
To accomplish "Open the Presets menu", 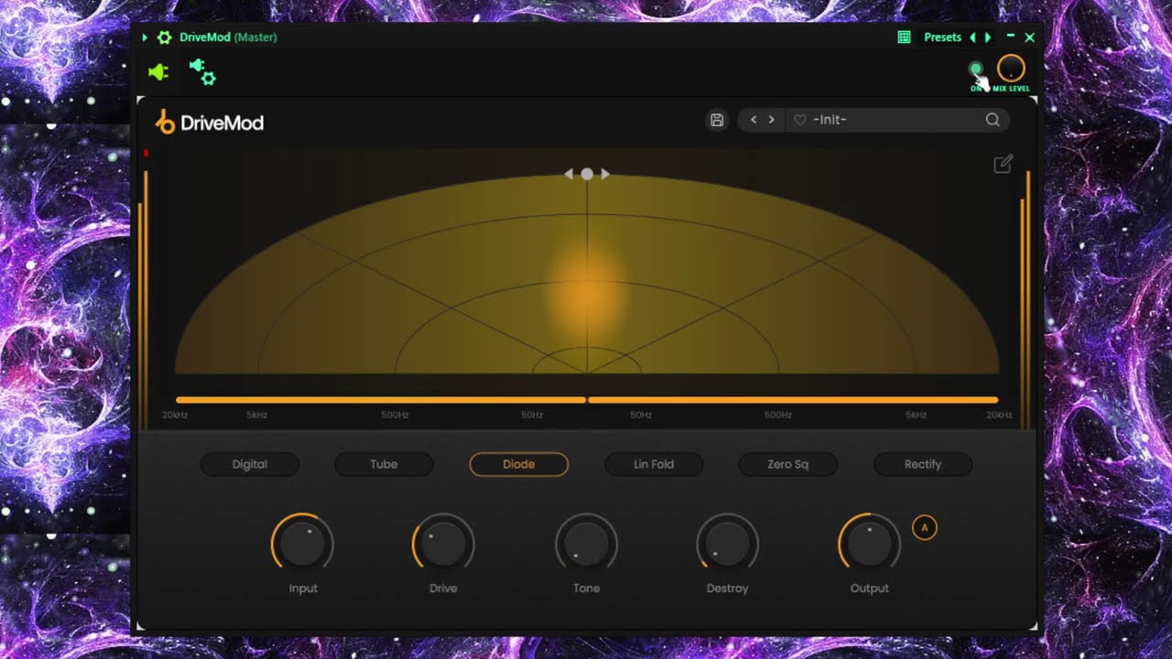I will 942,38.
